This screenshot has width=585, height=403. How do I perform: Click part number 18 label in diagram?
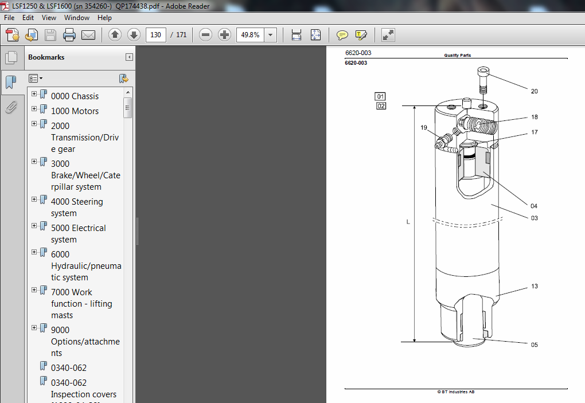535,117
